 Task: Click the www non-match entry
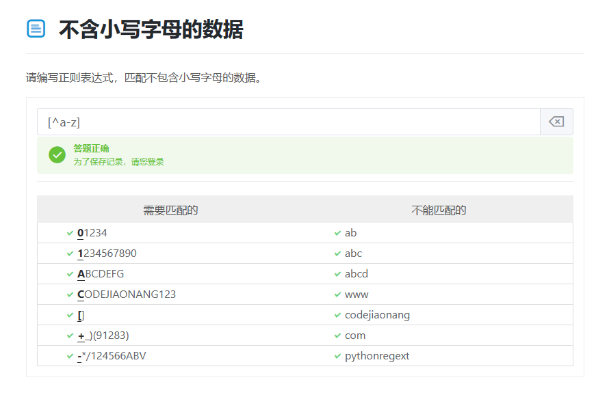356,295
